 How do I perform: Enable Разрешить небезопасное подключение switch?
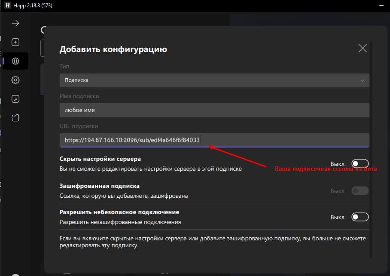click(360, 217)
